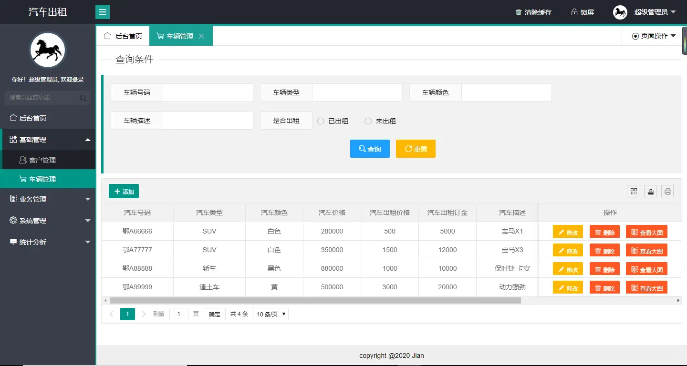This screenshot has height=366, width=687.
Task: Click the print table icon
Action: click(x=667, y=191)
